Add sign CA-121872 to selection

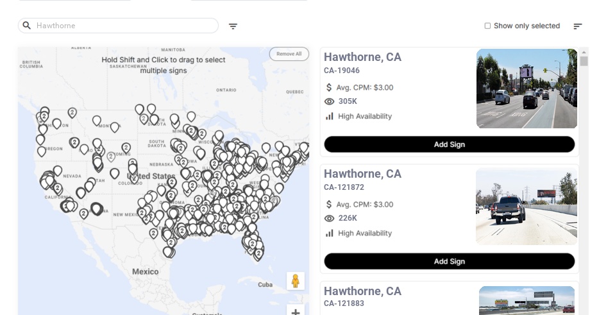pyautogui.click(x=450, y=261)
